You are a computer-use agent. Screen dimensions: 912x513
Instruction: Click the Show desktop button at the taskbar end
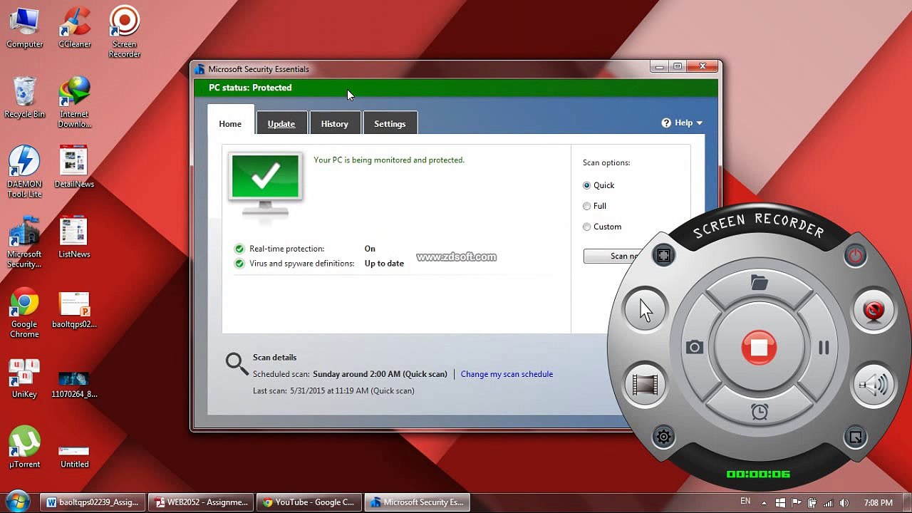pos(906,502)
